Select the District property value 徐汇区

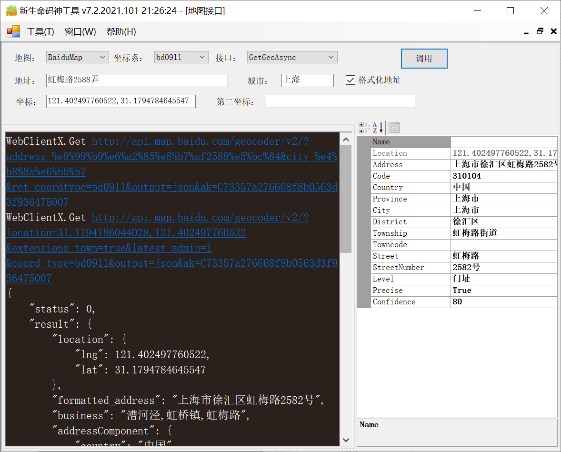pyautogui.click(x=466, y=221)
